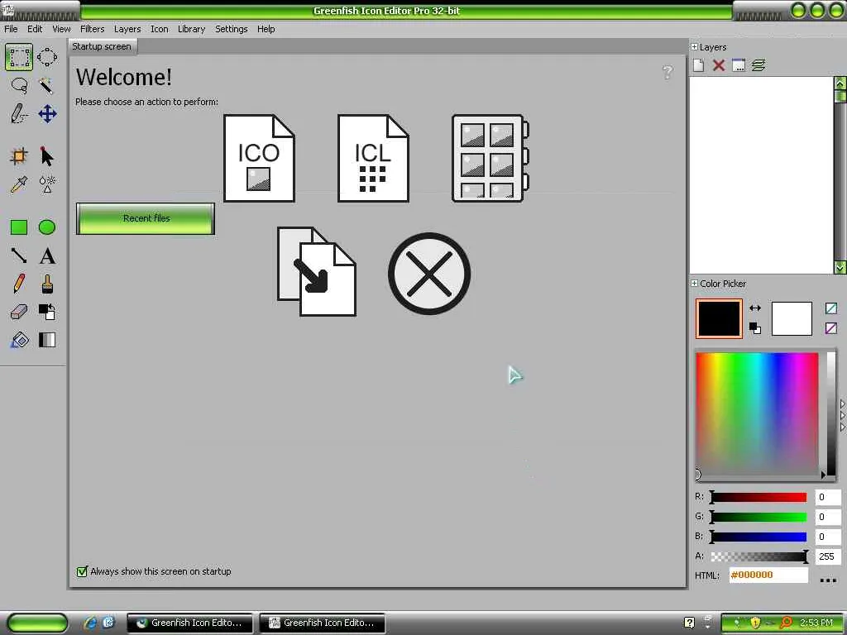Screen dimensions: 847x635
Task: Select the Rectangle Select tool
Action: pyautogui.click(x=19, y=57)
